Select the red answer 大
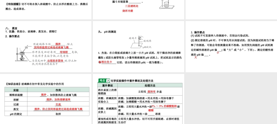 (x=196, y=57)
